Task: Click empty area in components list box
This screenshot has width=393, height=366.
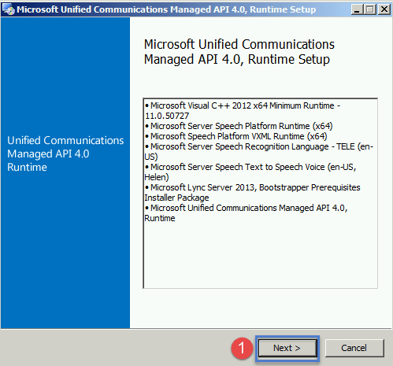Action: (x=260, y=256)
